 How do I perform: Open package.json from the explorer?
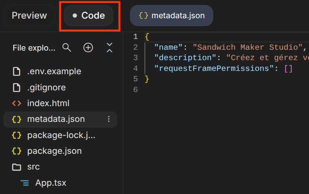click(54, 151)
